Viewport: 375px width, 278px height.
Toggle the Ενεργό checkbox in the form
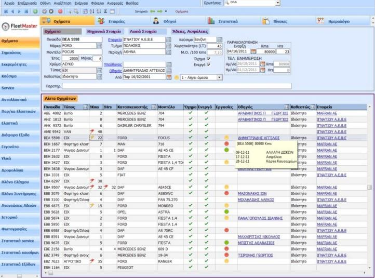pos(209,64)
